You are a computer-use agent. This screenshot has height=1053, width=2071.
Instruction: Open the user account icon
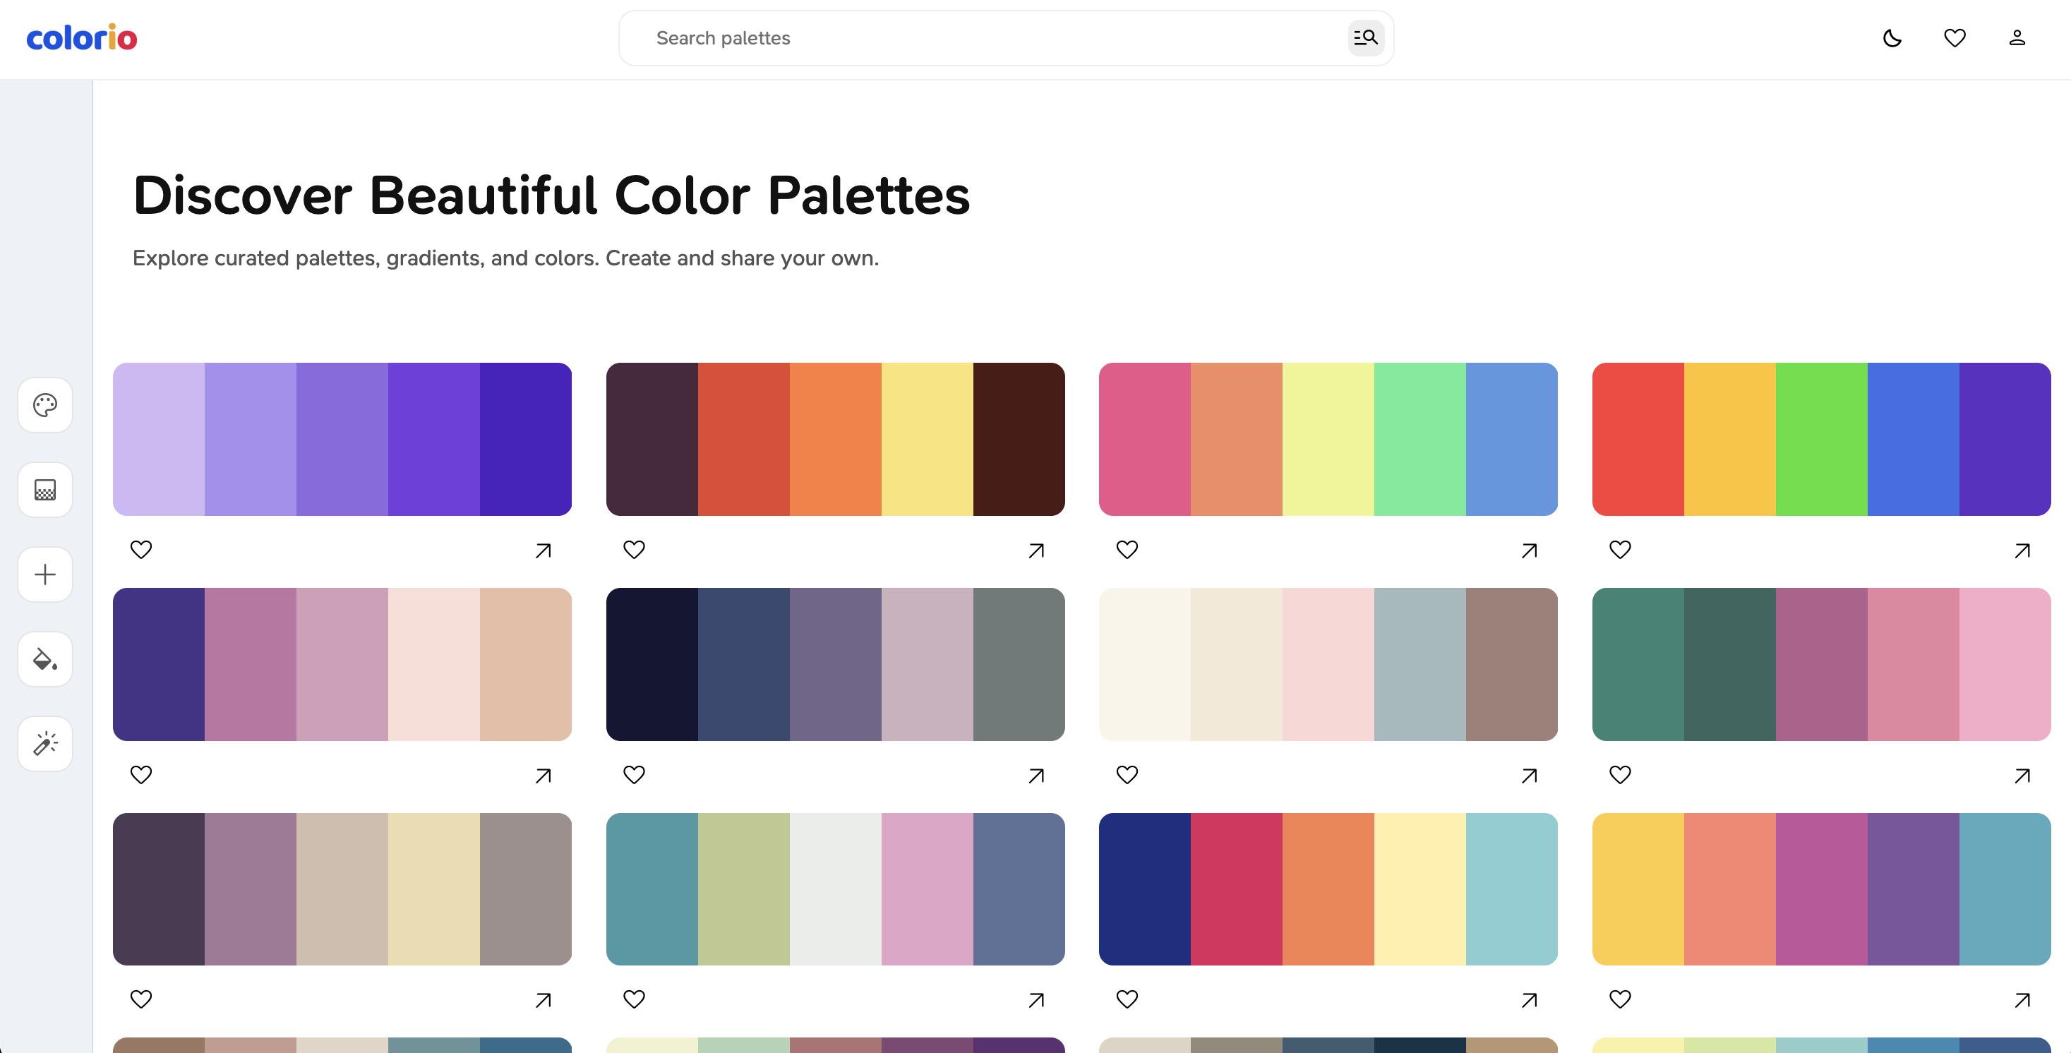pyautogui.click(x=2017, y=38)
